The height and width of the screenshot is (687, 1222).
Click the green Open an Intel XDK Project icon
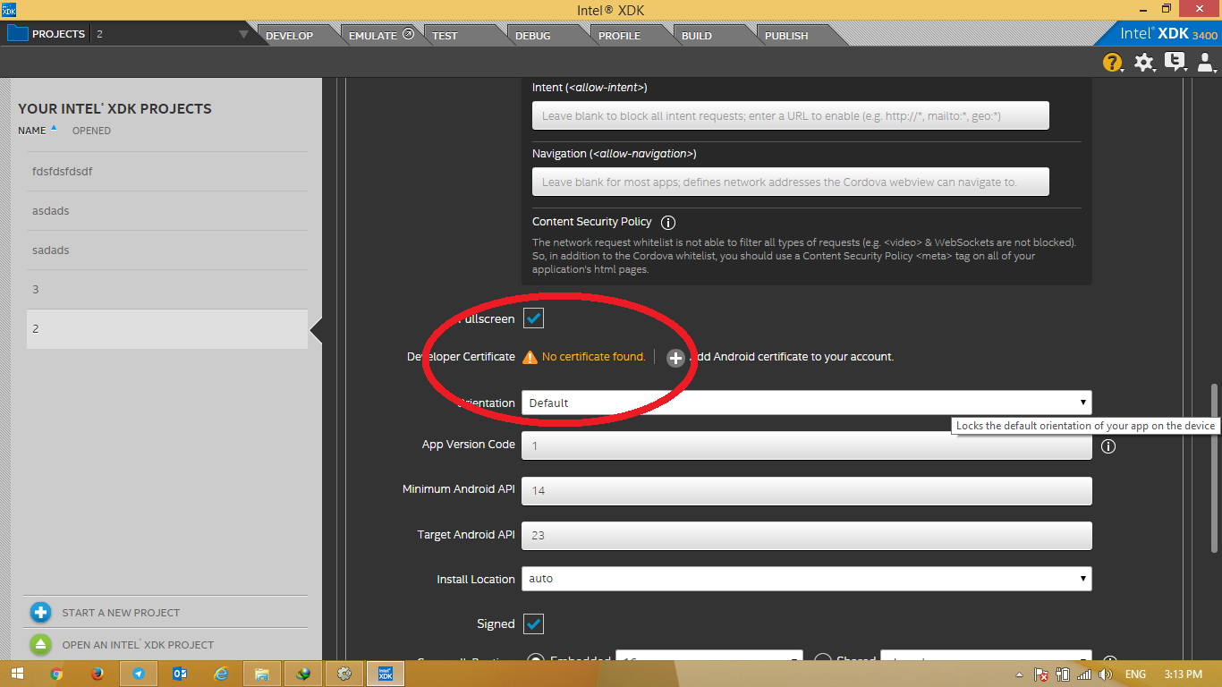click(40, 644)
